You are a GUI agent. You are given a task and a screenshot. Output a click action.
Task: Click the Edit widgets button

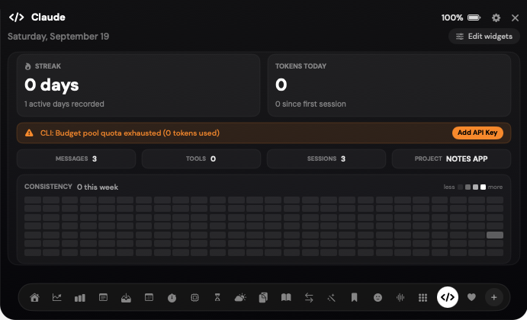[484, 37]
